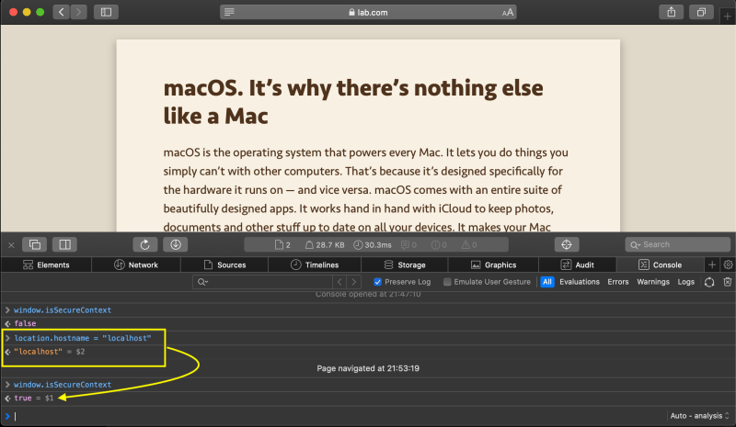This screenshot has width=736, height=427.
Task: Dock inspector to side icon
Action: click(x=64, y=244)
